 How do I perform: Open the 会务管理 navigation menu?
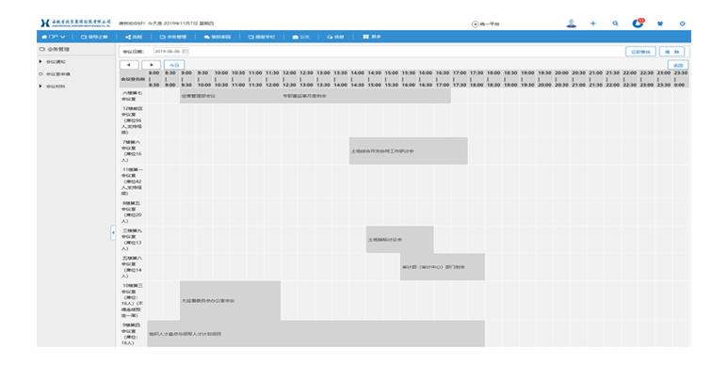(x=172, y=37)
